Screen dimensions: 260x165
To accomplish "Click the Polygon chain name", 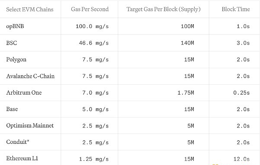I will pyautogui.click(x=16, y=60).
